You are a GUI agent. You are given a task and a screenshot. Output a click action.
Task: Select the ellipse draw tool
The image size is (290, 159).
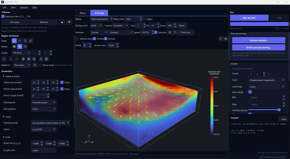click(20, 41)
